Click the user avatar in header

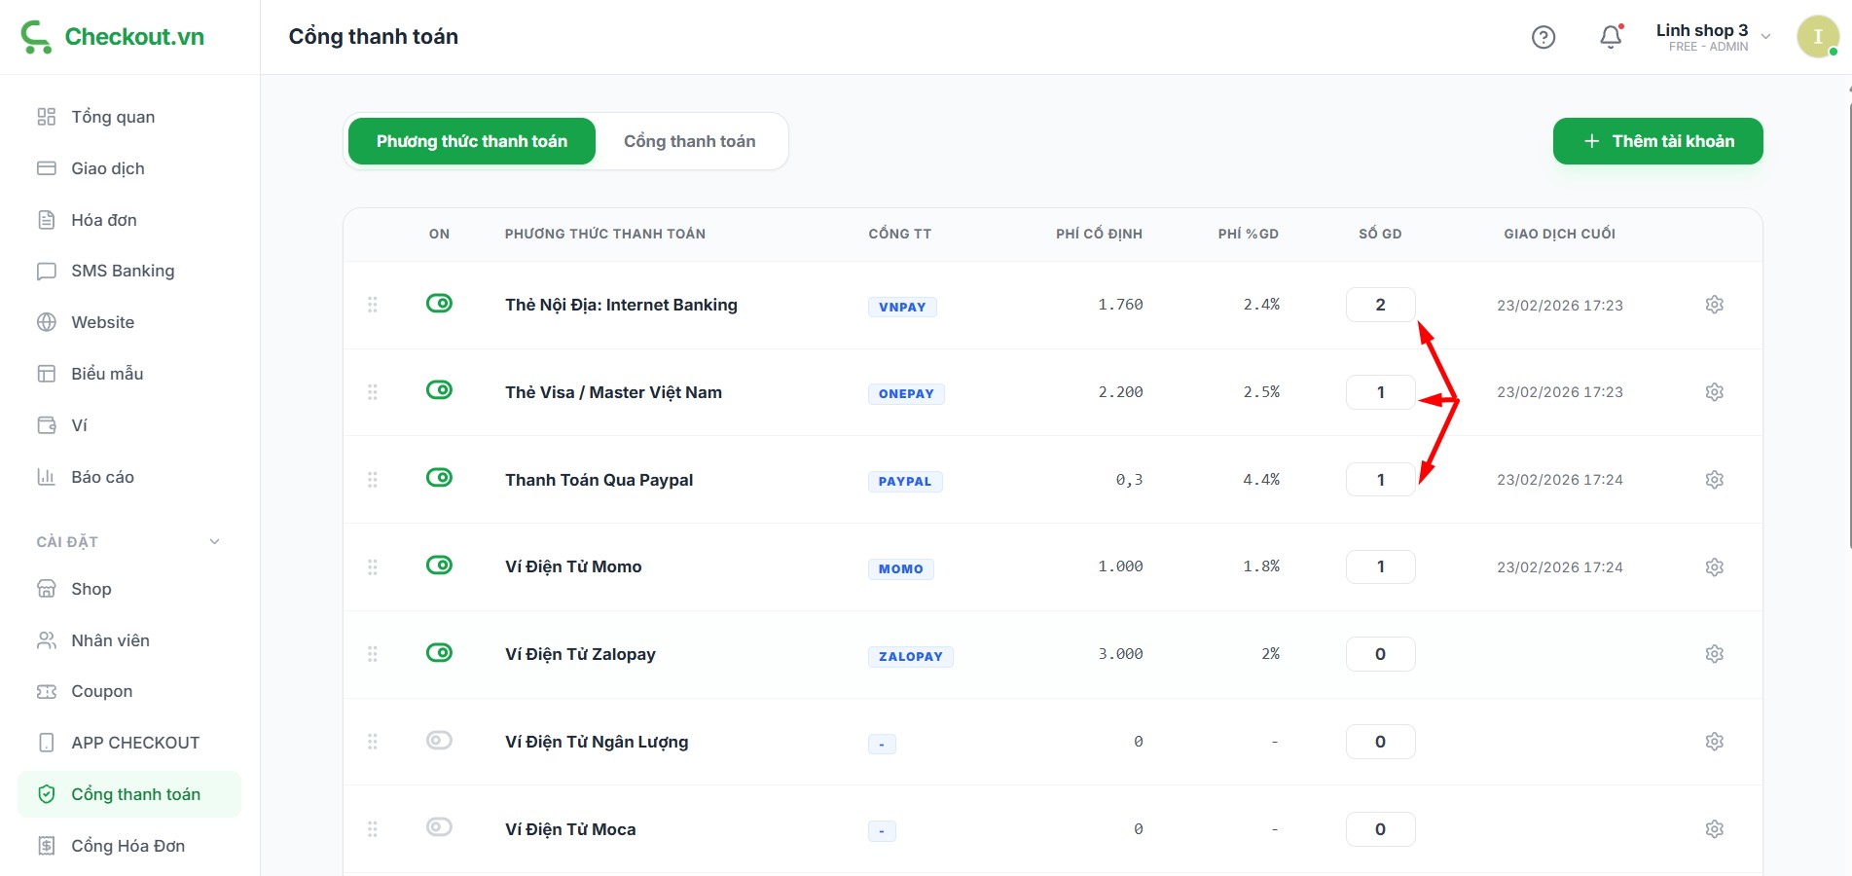pos(1816,37)
